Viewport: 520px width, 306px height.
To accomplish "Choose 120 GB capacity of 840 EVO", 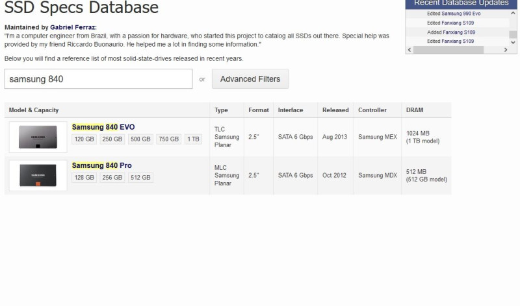I will tap(84, 139).
